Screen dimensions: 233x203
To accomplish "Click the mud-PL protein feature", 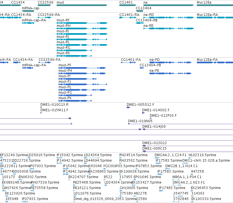I will pyautogui.click(x=82, y=90).
